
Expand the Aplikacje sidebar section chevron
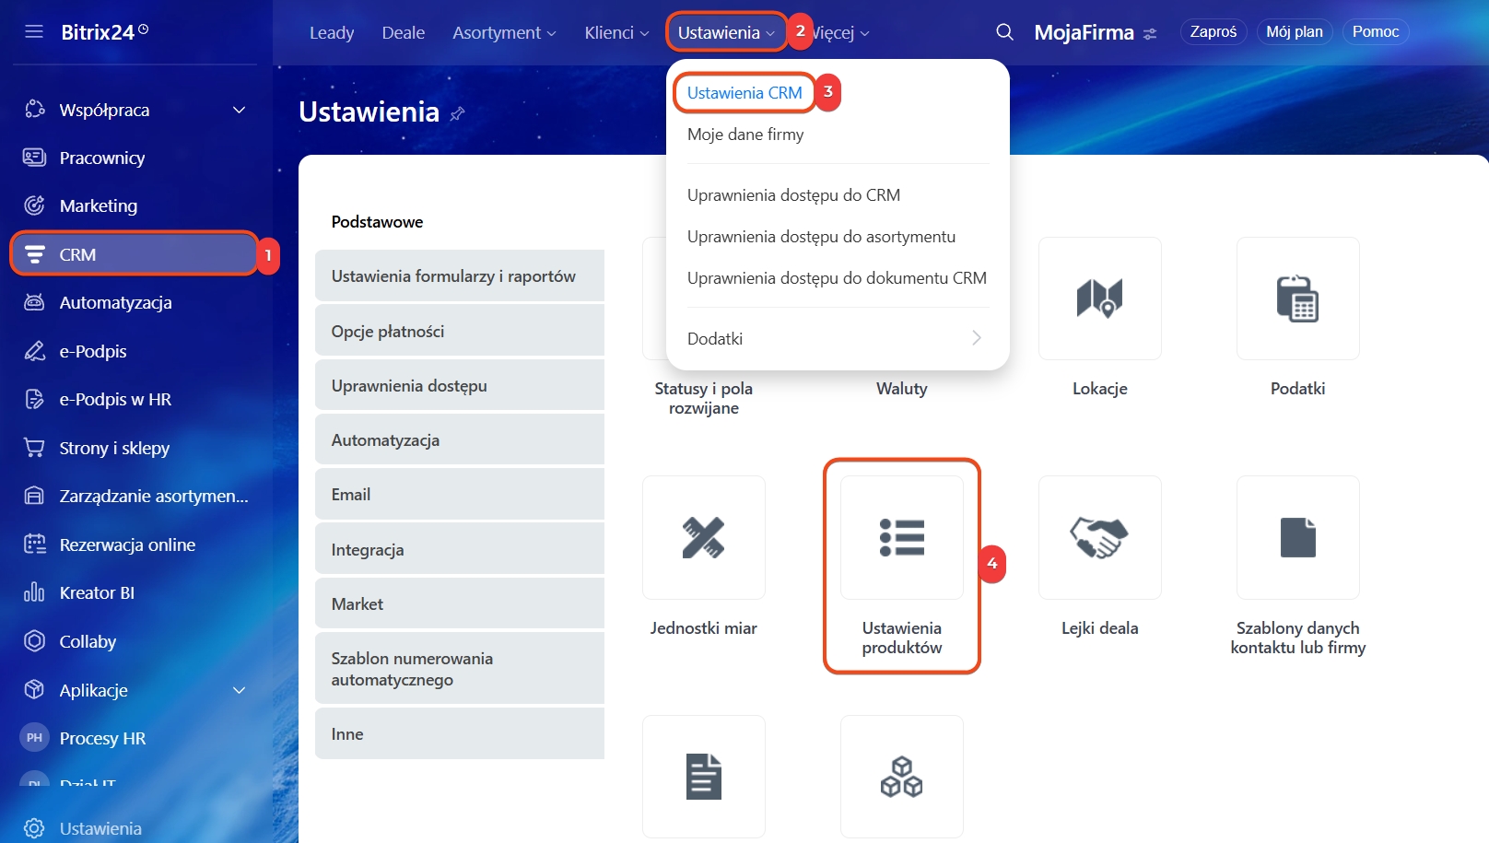(x=240, y=690)
